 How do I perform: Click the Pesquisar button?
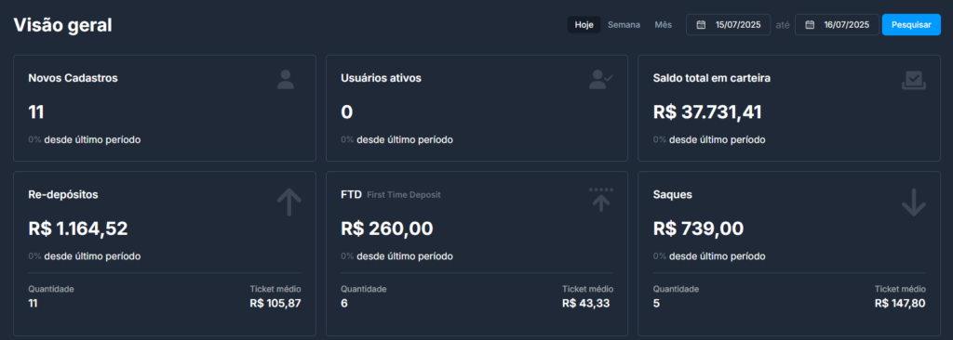pyautogui.click(x=911, y=25)
